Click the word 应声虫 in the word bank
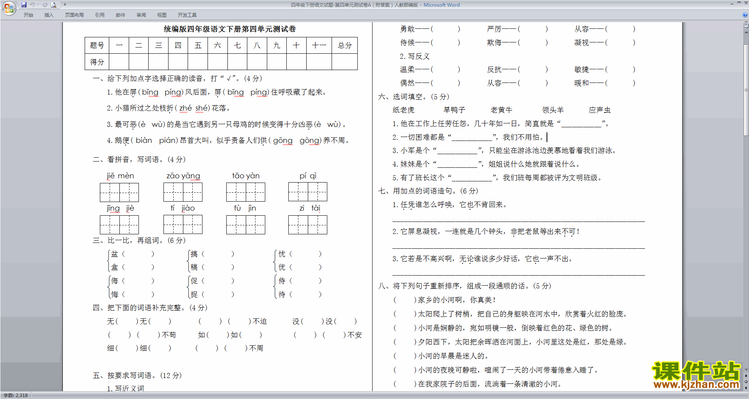749x399 pixels. [600, 110]
